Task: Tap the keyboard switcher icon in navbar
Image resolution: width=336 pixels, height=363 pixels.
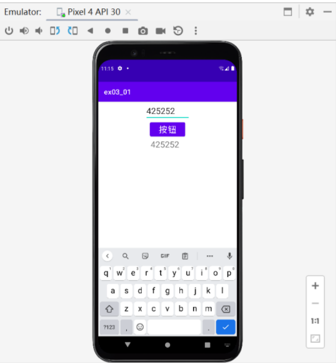Action: [227, 345]
